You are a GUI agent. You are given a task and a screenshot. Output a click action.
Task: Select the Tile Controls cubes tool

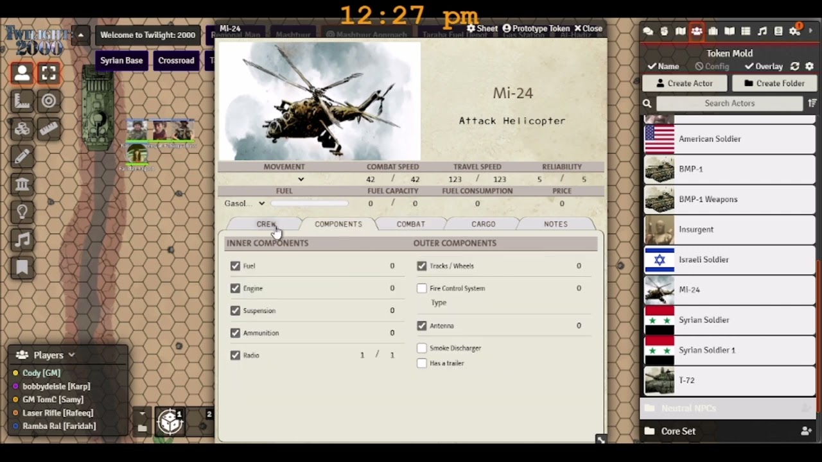(x=22, y=128)
